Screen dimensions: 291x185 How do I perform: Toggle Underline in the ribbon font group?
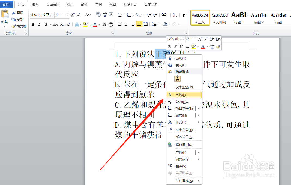point(46,24)
